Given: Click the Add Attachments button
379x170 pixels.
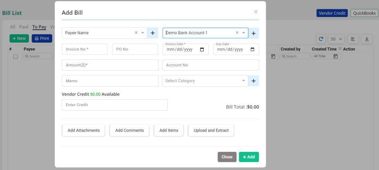Looking at the screenshot, I should [x=83, y=130].
